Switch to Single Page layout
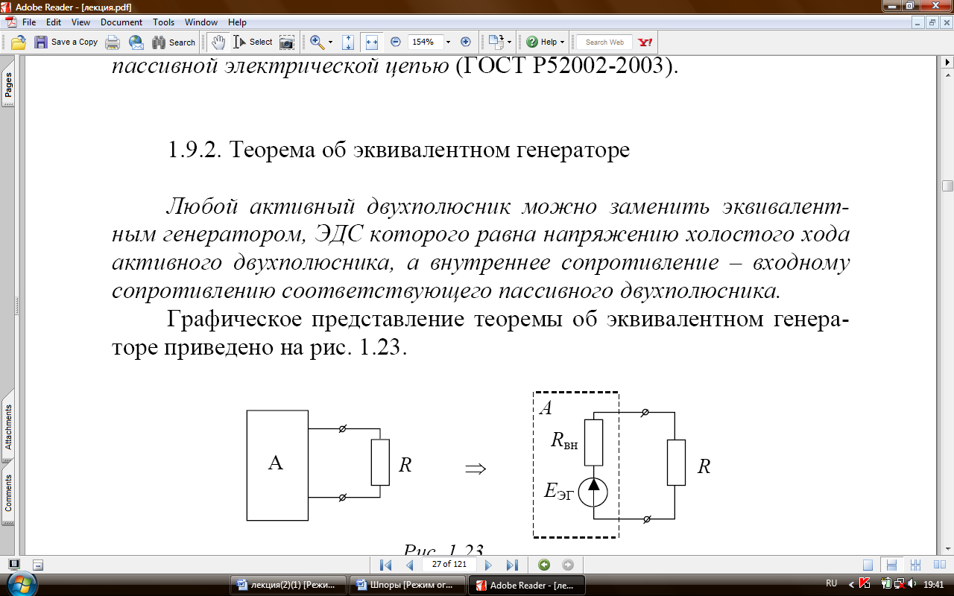 pyautogui.click(x=868, y=565)
